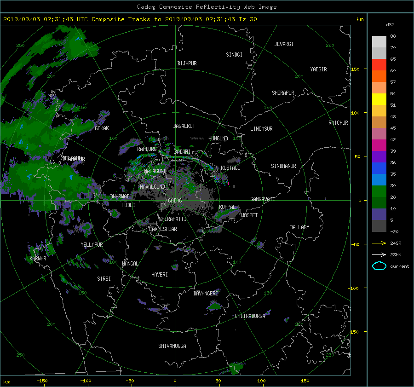
Task: Click the DHARWAD label
Action: click(120, 196)
